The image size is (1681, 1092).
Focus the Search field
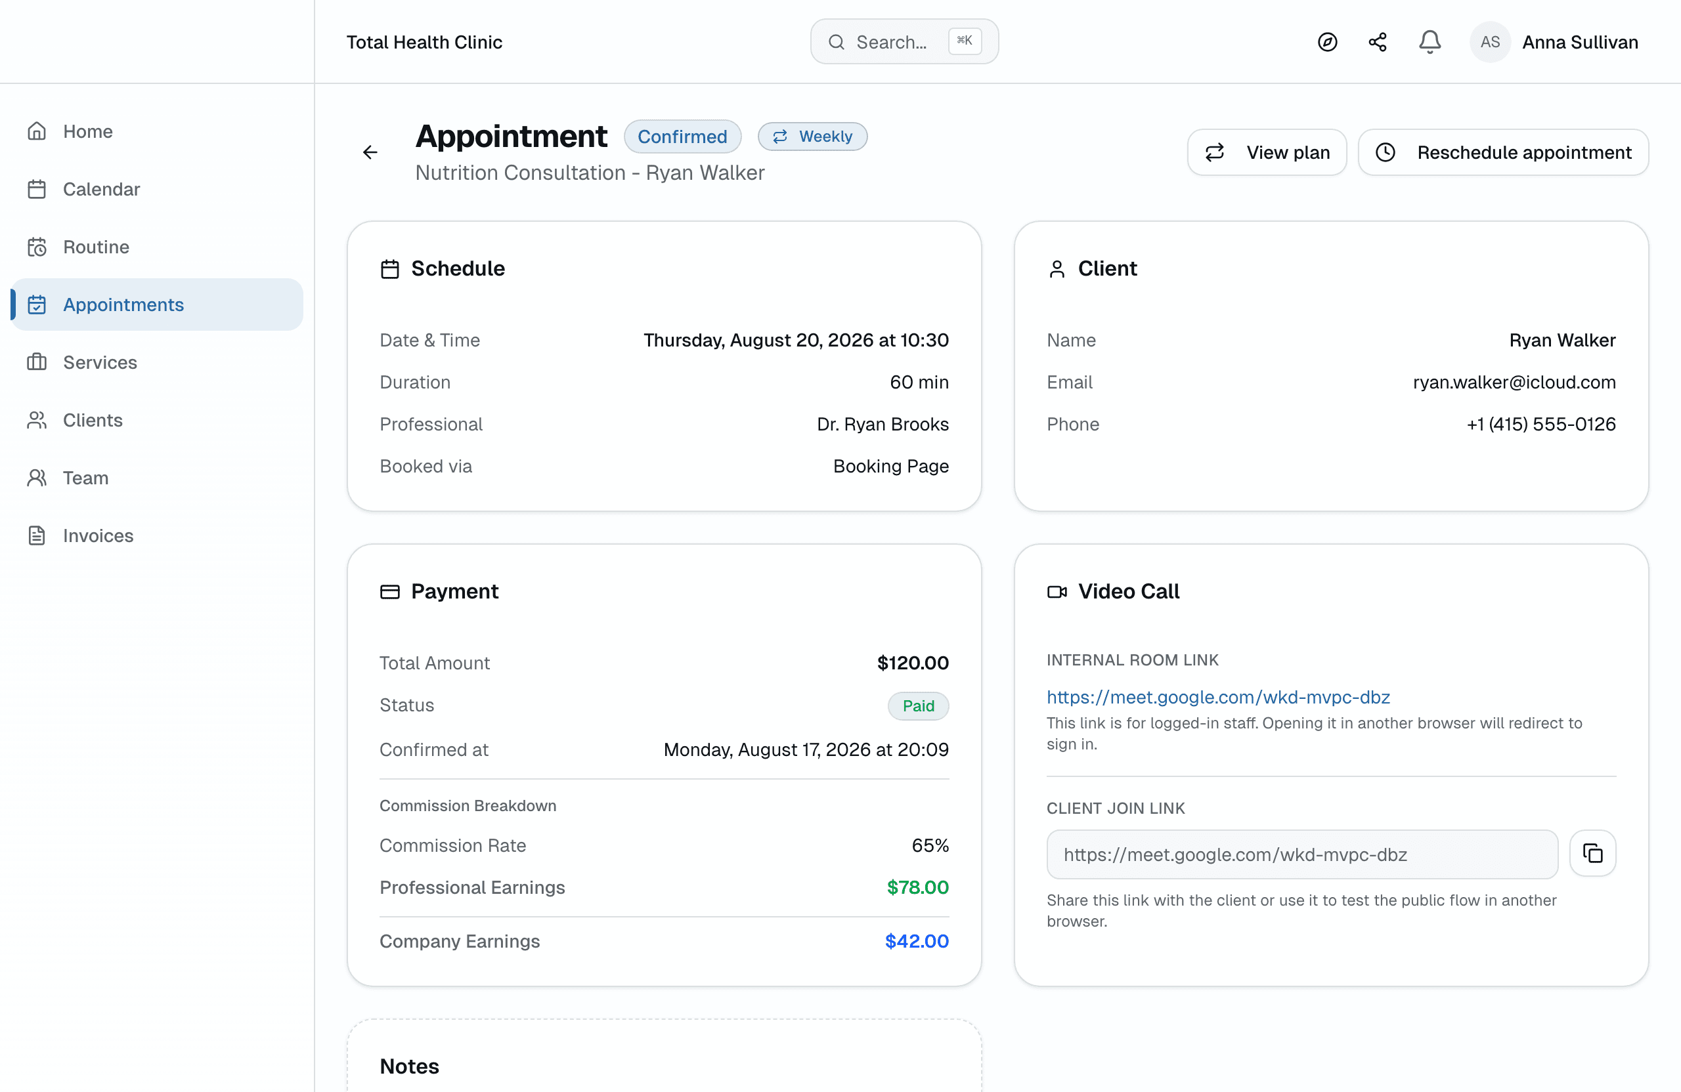click(x=904, y=43)
